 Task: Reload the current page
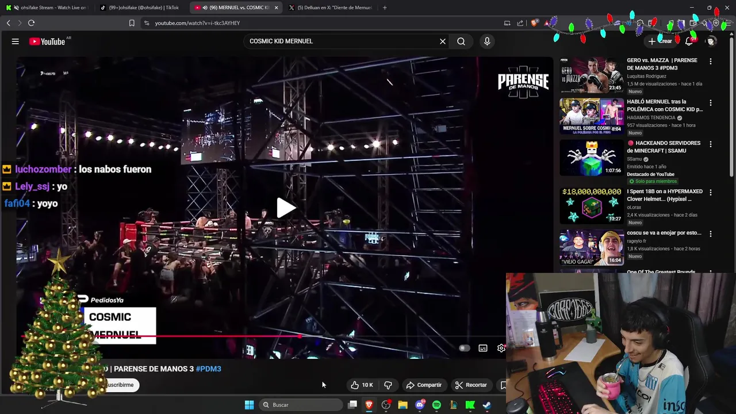pos(31,23)
